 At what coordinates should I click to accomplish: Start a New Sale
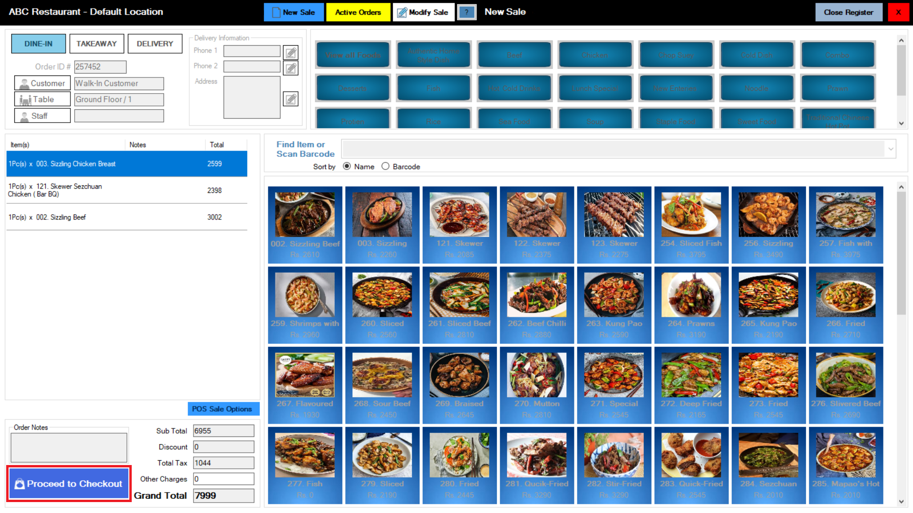[293, 12]
